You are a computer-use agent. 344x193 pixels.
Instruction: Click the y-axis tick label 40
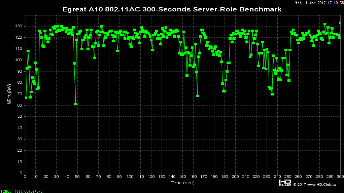(20, 128)
